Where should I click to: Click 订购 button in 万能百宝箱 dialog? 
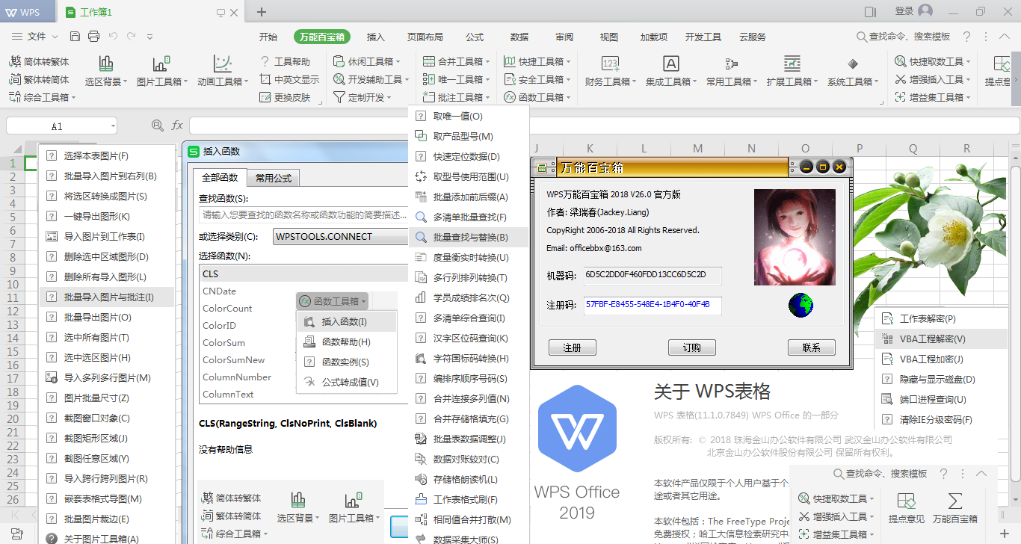692,347
